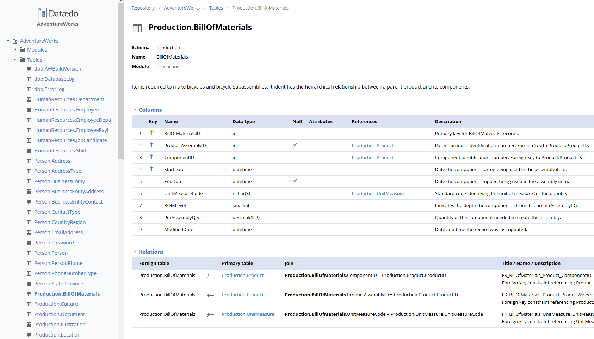The image size is (594, 339).
Task: Collapse the Relations section
Action: pyautogui.click(x=135, y=252)
